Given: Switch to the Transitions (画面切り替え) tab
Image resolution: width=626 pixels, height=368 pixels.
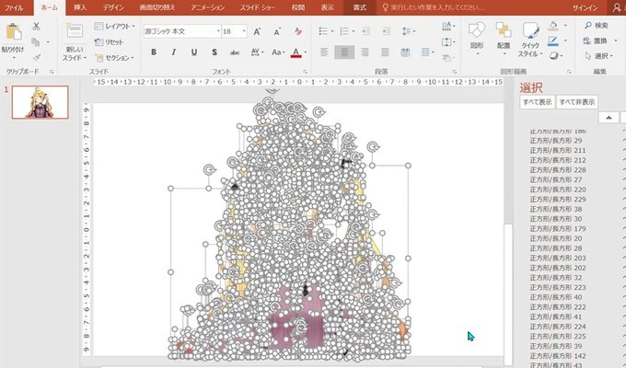Looking at the screenshot, I should (156, 7).
